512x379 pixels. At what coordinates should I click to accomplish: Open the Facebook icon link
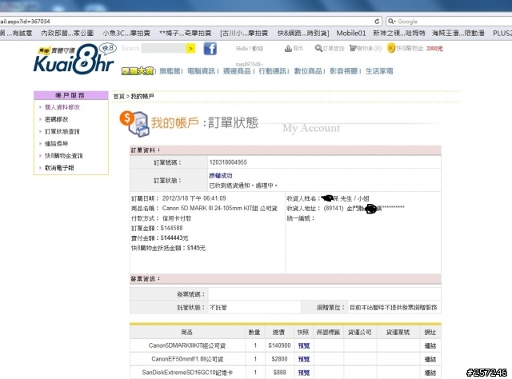tap(210, 49)
